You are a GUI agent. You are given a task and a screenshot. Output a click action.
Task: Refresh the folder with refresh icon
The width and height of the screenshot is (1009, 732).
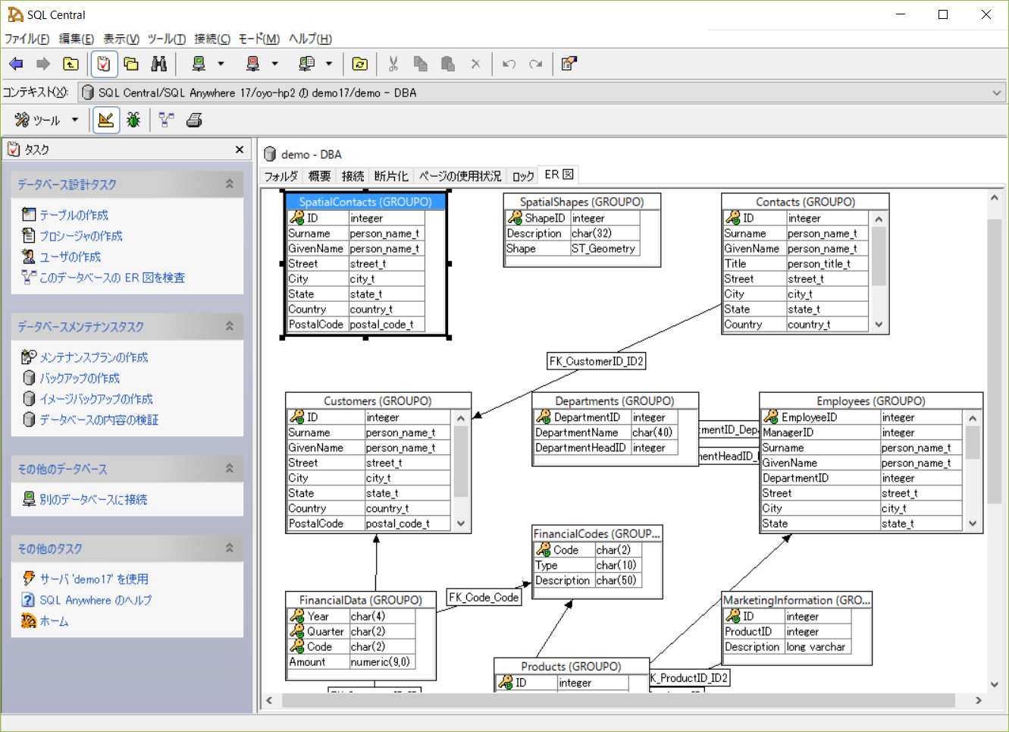click(360, 64)
